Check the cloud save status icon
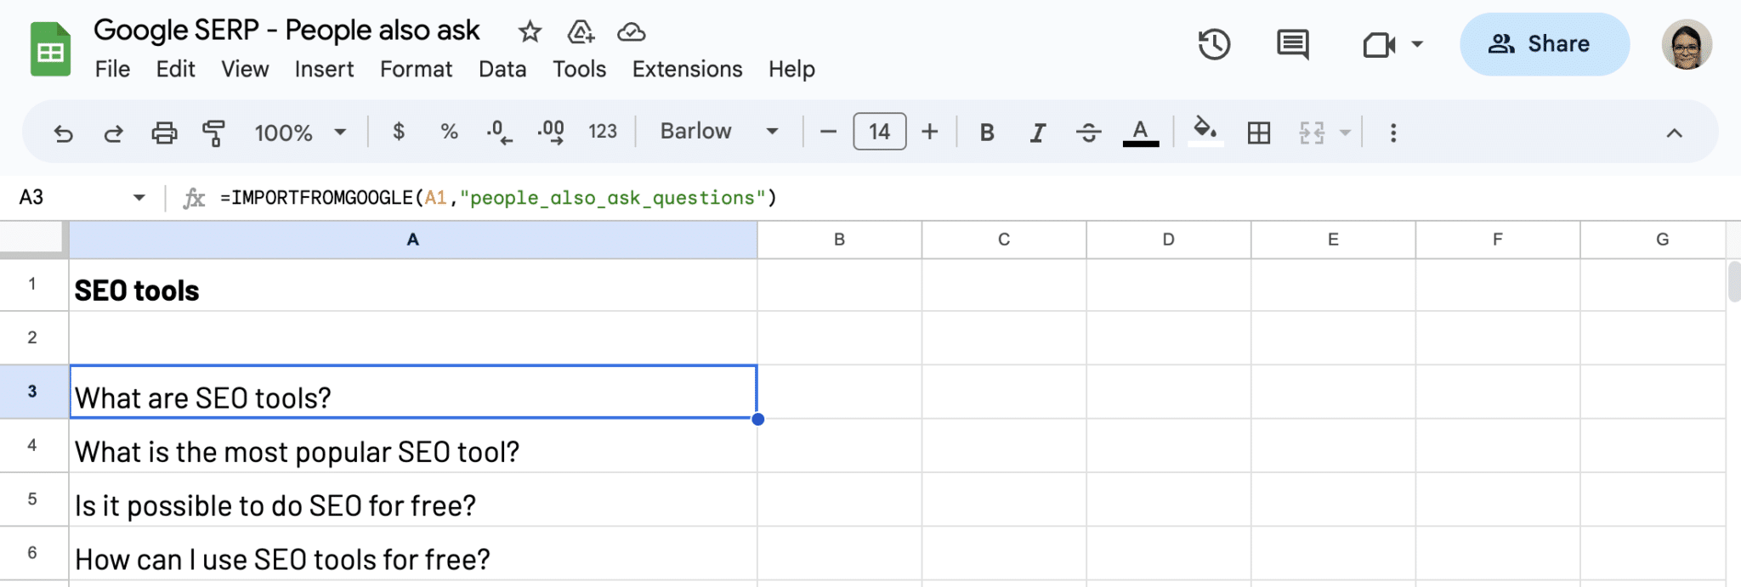This screenshot has width=1741, height=587. click(631, 32)
